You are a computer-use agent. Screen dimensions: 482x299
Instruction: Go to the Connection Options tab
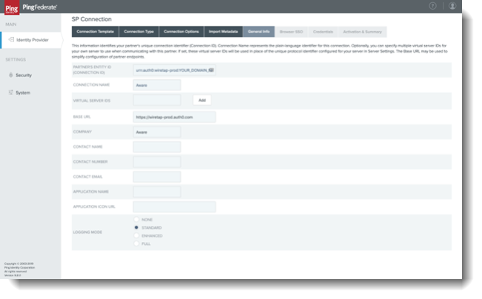[x=181, y=32]
